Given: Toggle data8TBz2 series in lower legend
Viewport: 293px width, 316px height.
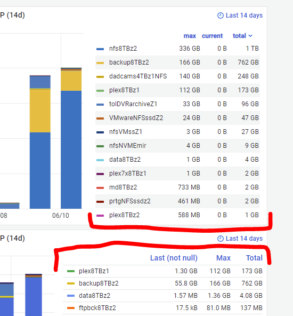Looking at the screenshot, I should [94, 296].
